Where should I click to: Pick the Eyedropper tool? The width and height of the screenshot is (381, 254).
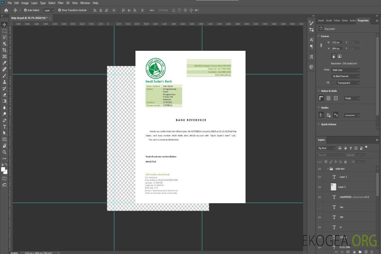[x=5, y=63]
